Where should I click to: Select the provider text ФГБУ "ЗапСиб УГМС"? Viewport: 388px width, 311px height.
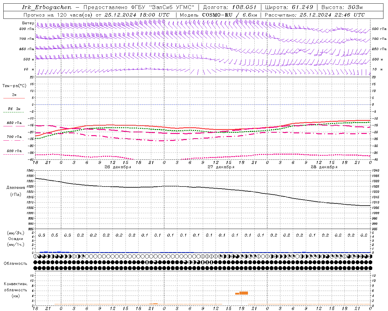pos(162,7)
